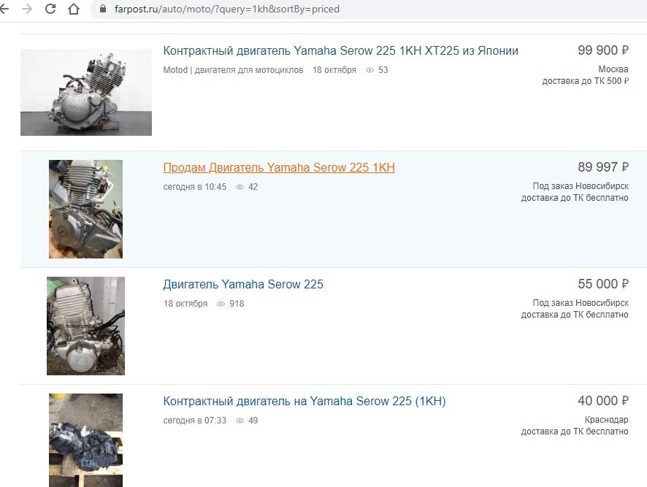
Task: Click the farpost.ru address bar URL
Action: [227, 9]
